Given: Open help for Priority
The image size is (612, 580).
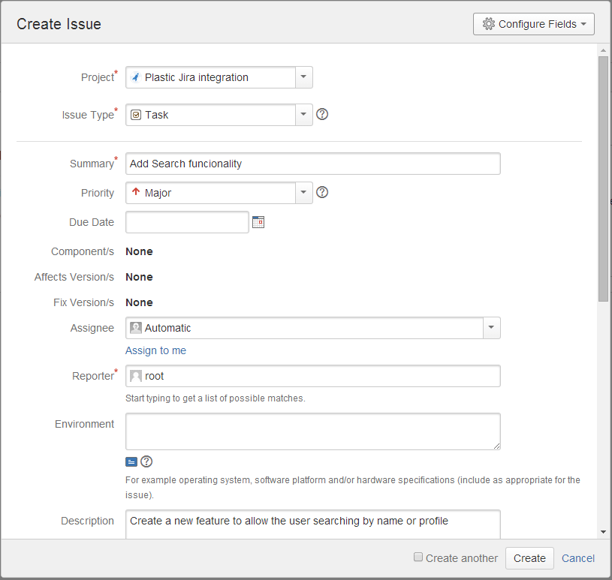Looking at the screenshot, I should click(x=322, y=192).
